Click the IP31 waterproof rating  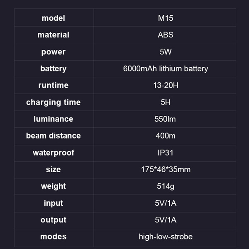pos(166,153)
